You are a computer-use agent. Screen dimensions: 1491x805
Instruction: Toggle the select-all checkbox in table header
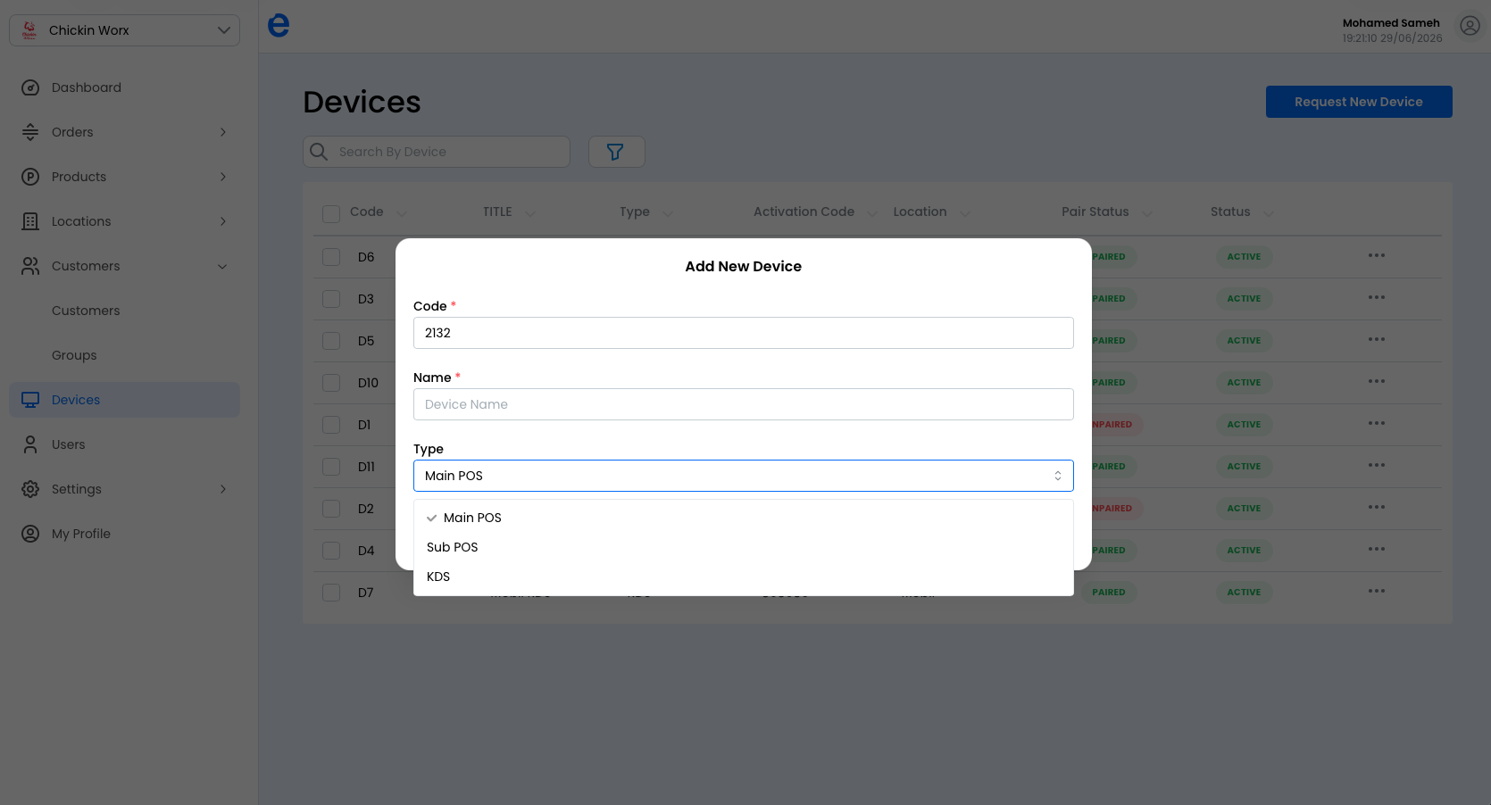pos(331,214)
